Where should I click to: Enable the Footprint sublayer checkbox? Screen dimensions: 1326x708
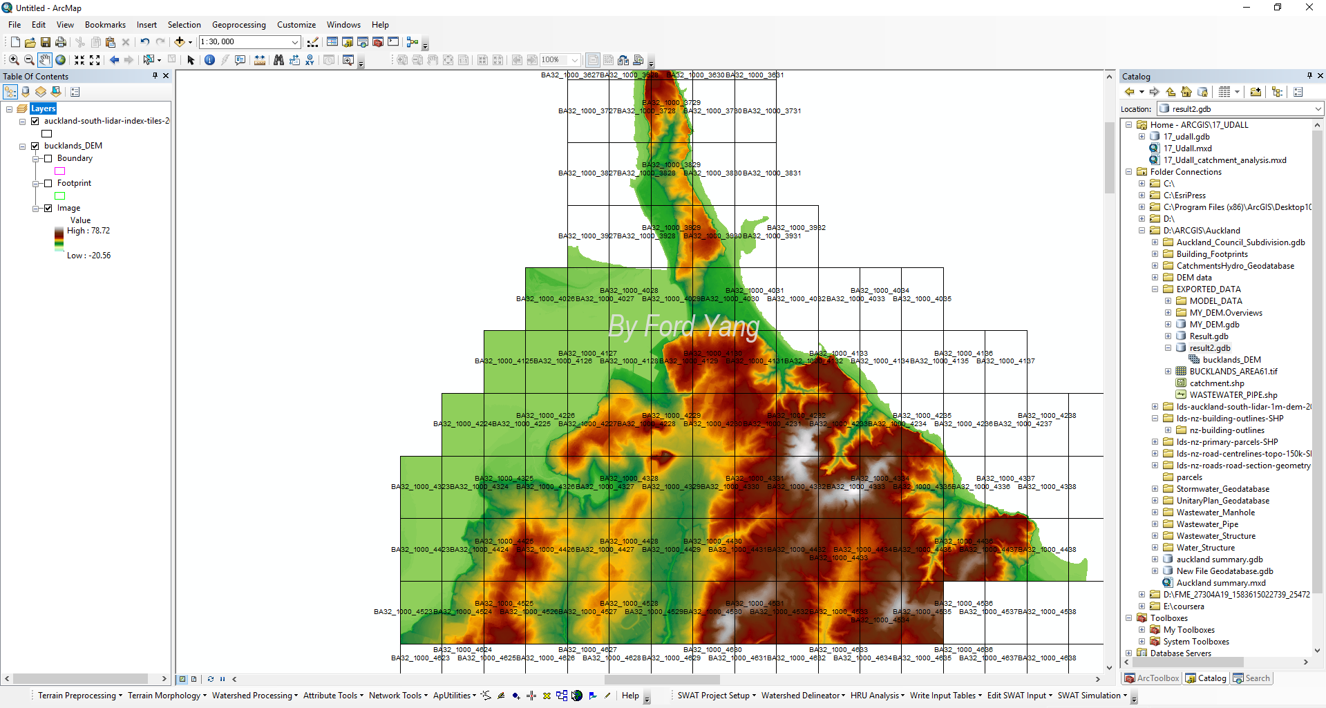[x=48, y=183]
